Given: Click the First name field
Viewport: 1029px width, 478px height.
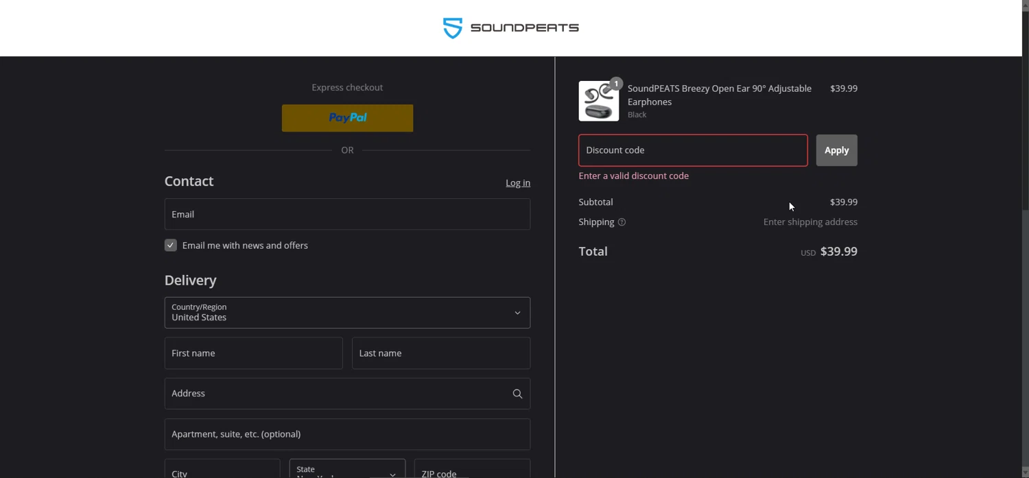Looking at the screenshot, I should pyautogui.click(x=254, y=353).
